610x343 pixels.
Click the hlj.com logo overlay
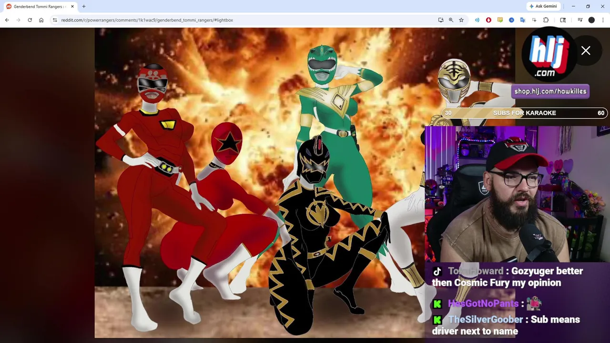(x=549, y=55)
